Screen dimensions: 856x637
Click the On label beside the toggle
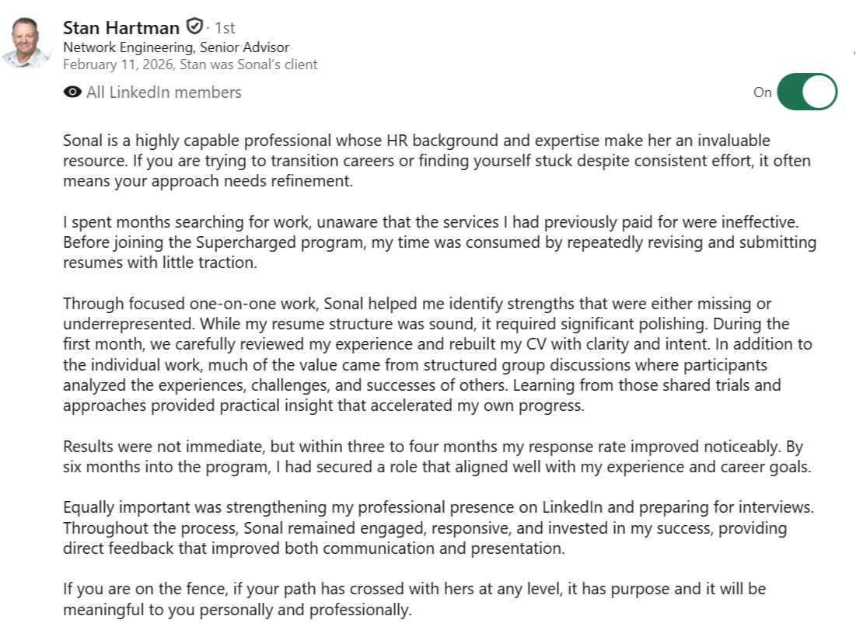coord(762,92)
